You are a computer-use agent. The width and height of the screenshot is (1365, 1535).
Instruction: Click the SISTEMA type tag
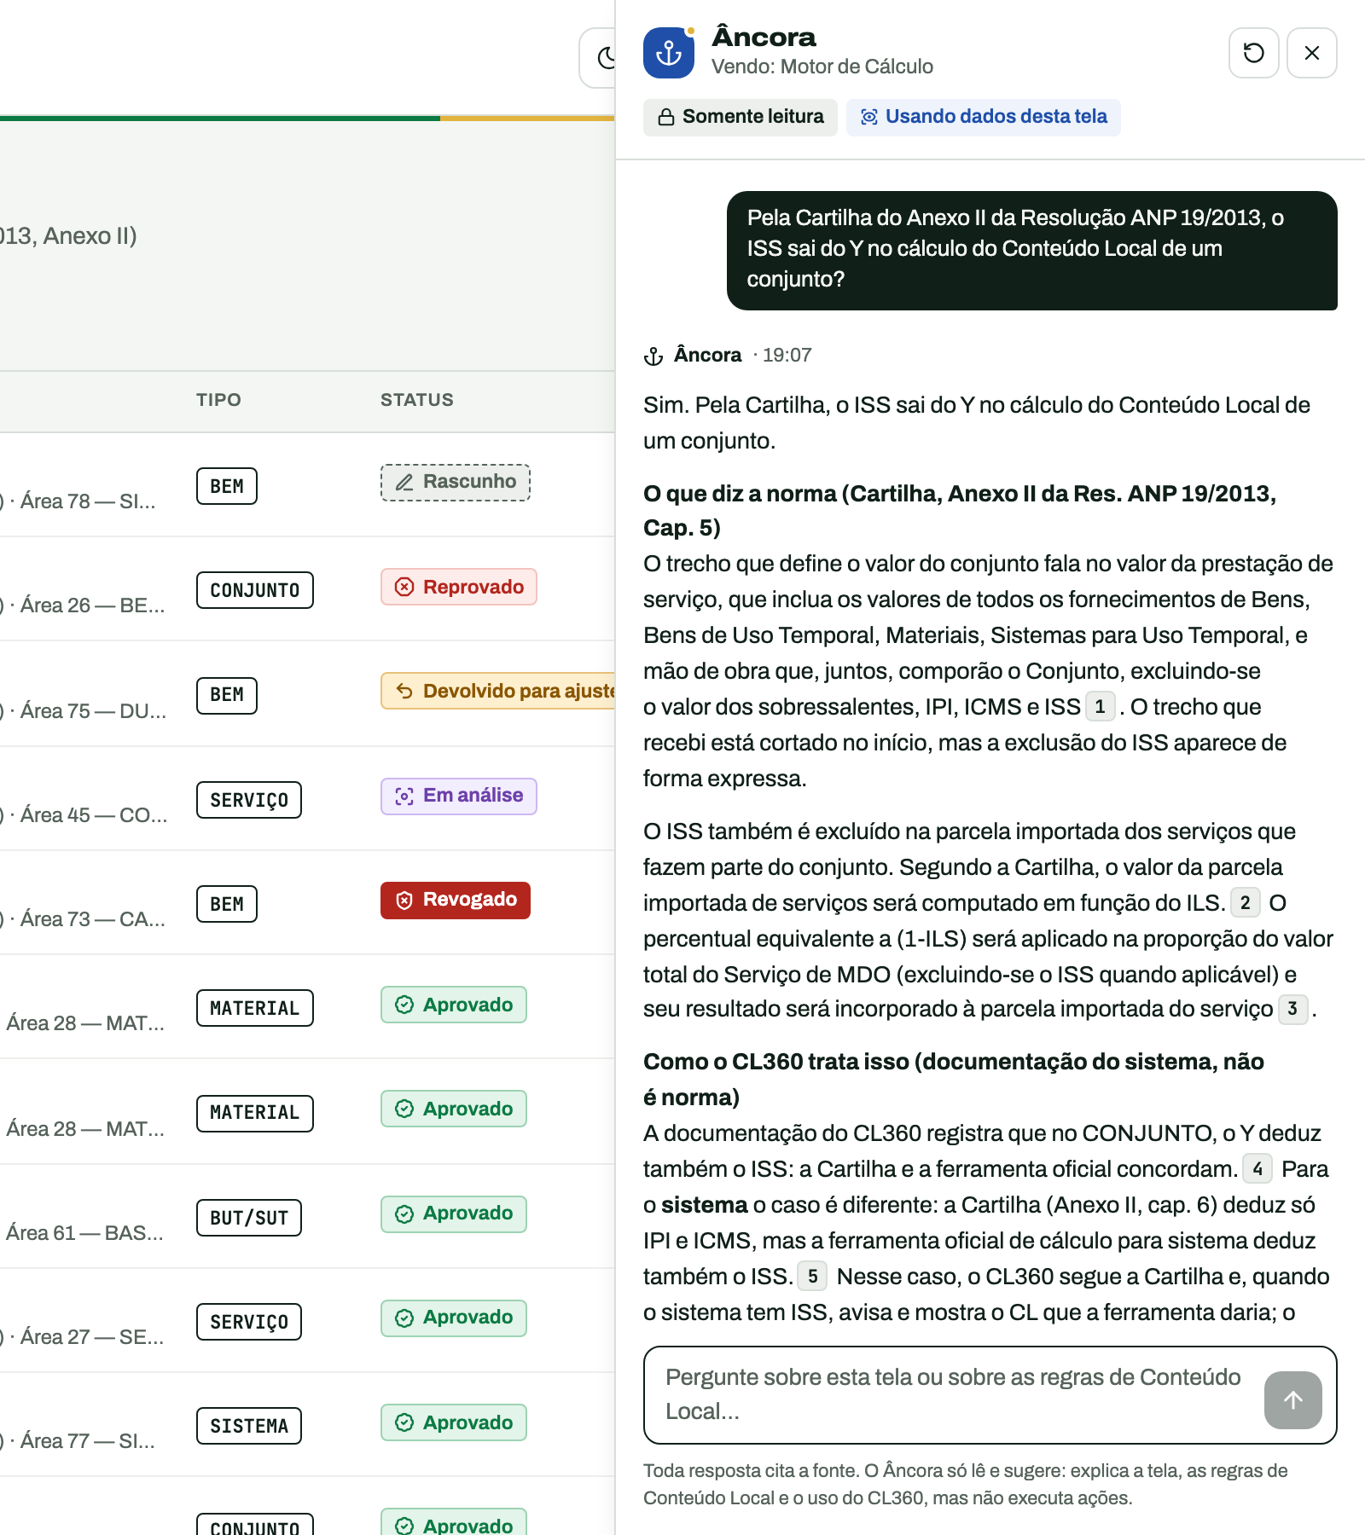click(x=249, y=1426)
